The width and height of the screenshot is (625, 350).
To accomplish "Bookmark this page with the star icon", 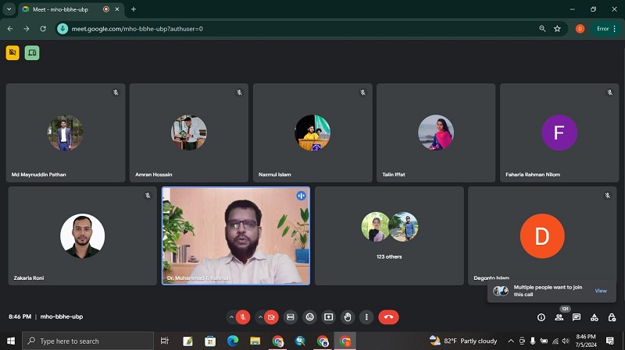I will (557, 29).
